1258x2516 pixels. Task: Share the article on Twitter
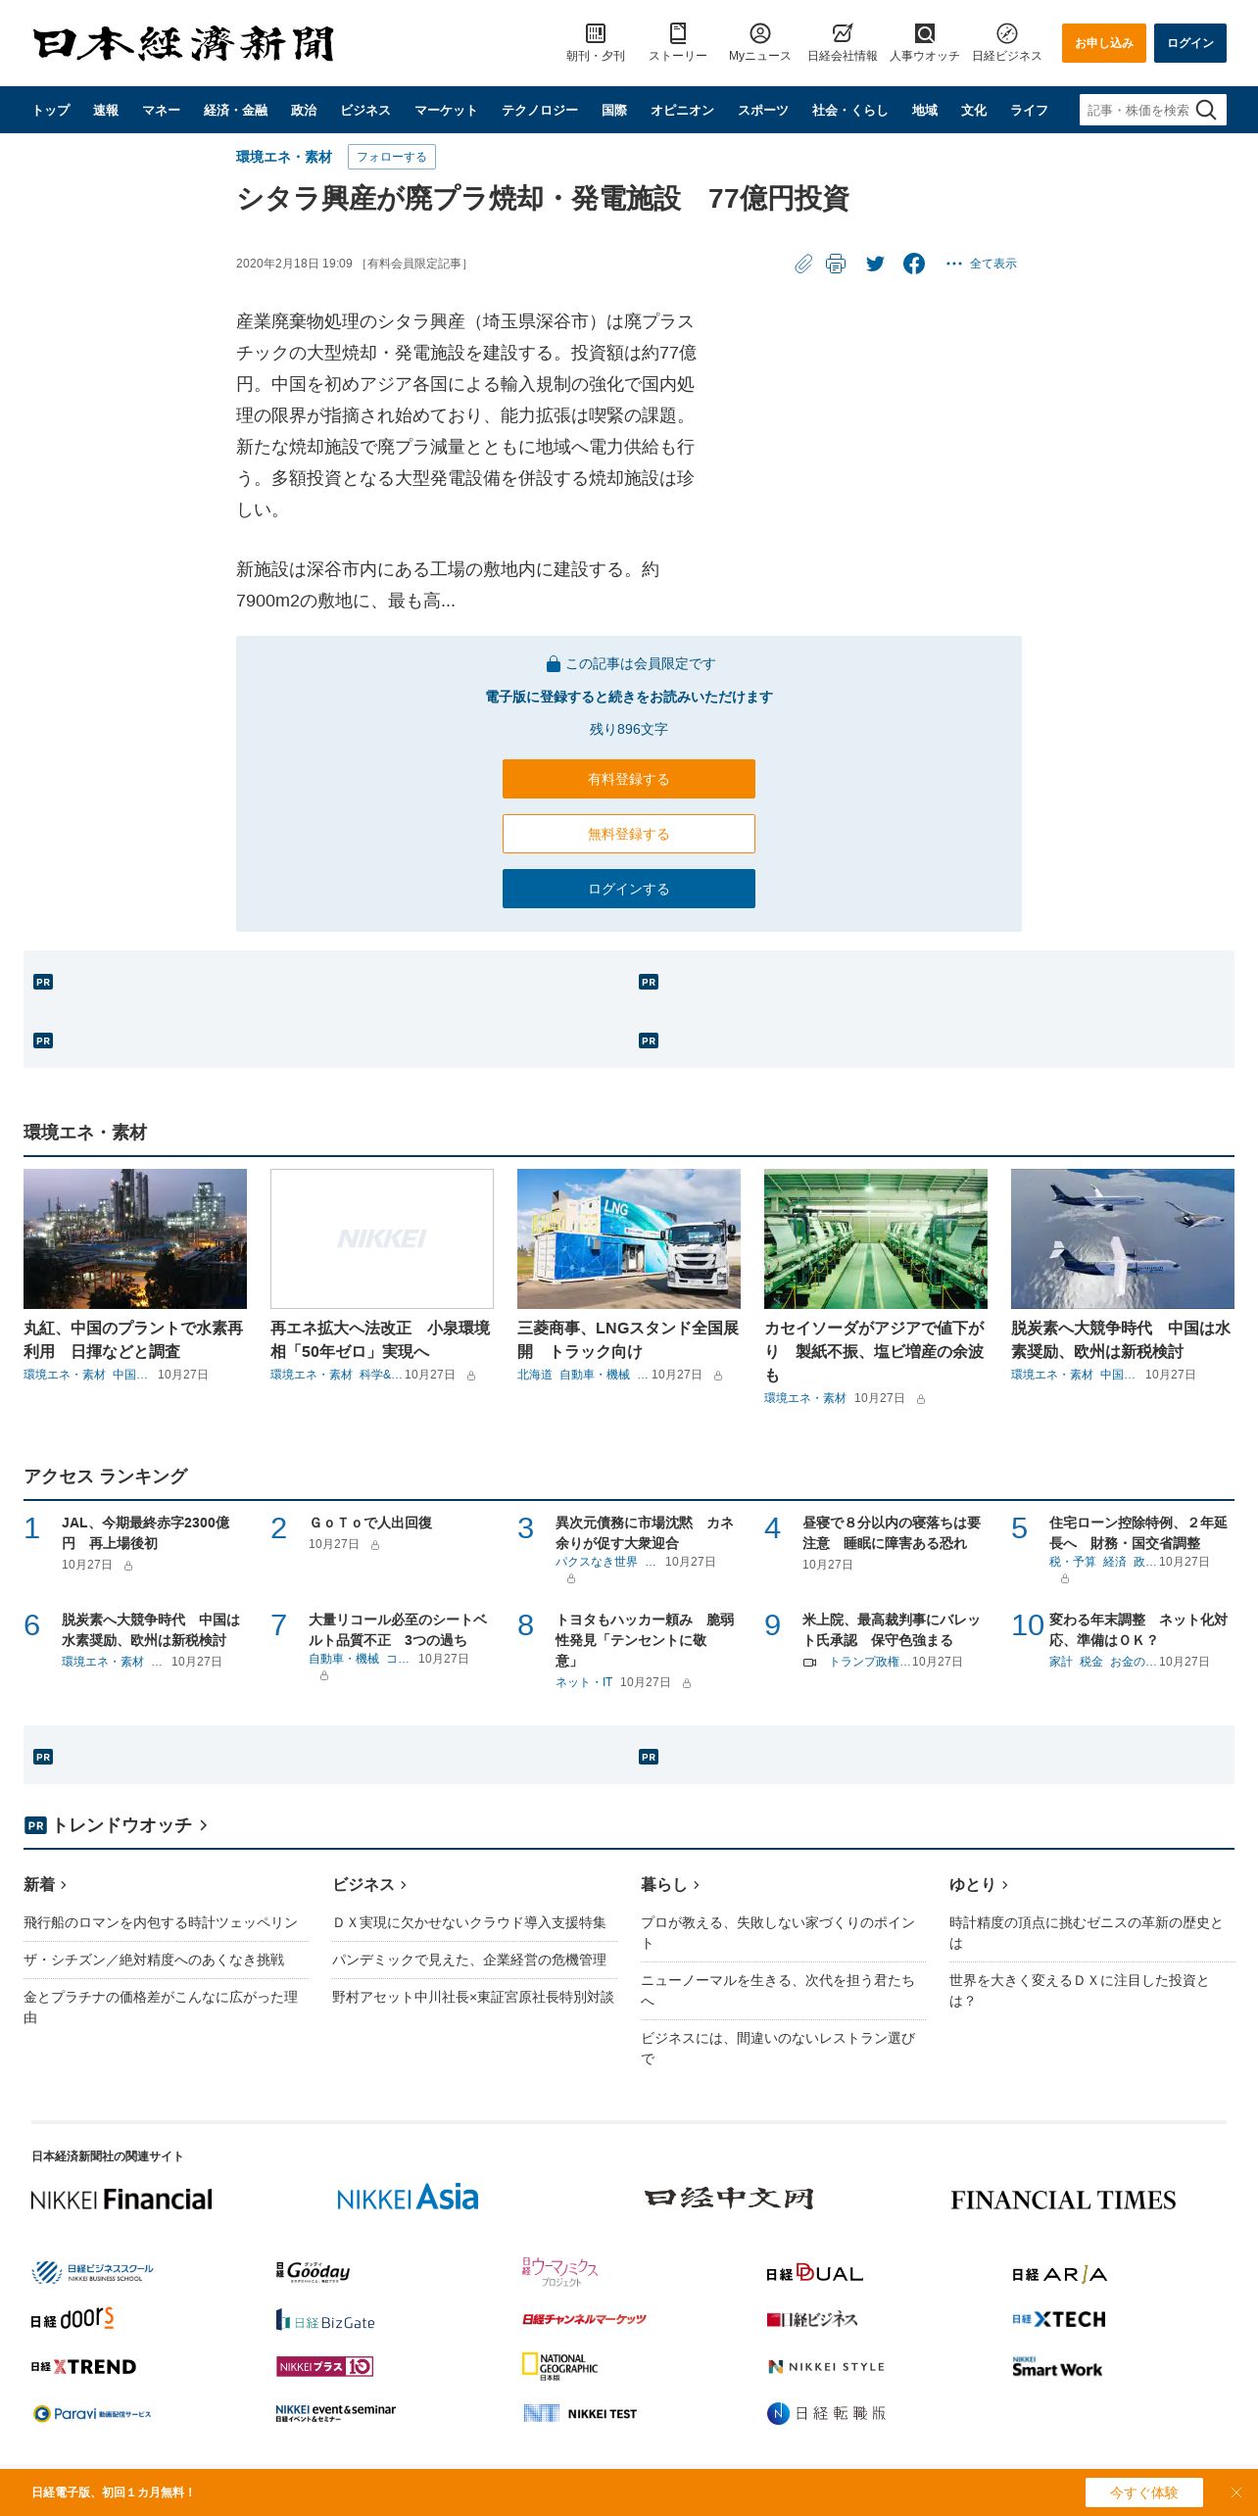pyautogui.click(x=875, y=264)
